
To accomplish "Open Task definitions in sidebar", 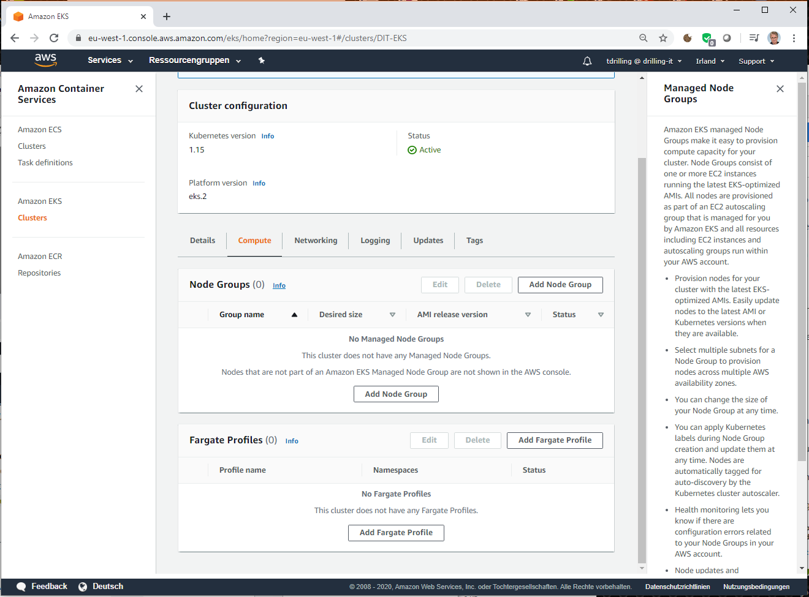I will point(45,163).
